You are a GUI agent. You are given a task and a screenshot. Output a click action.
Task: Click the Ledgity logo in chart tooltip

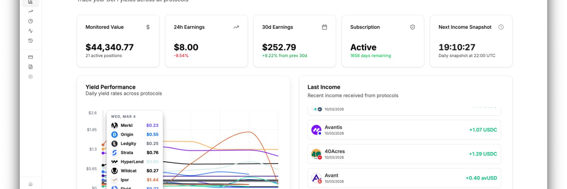point(115,144)
